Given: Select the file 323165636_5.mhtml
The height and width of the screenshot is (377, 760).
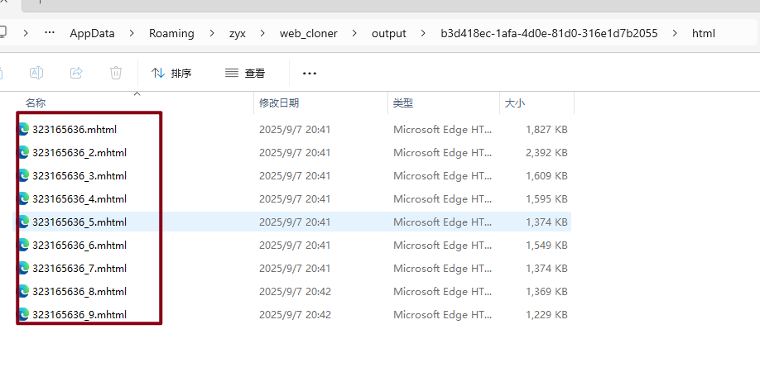Looking at the screenshot, I should [79, 222].
